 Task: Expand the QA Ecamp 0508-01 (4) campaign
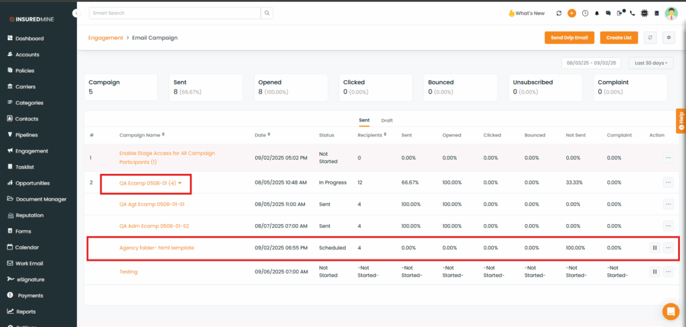click(x=180, y=183)
